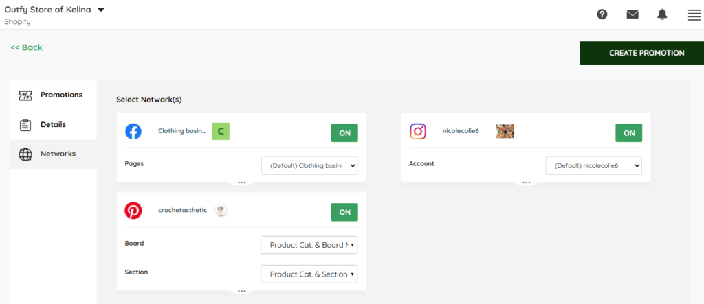Image resolution: width=704 pixels, height=304 pixels.
Task: Turn off the Instagram ON toggle
Action: [628, 133]
